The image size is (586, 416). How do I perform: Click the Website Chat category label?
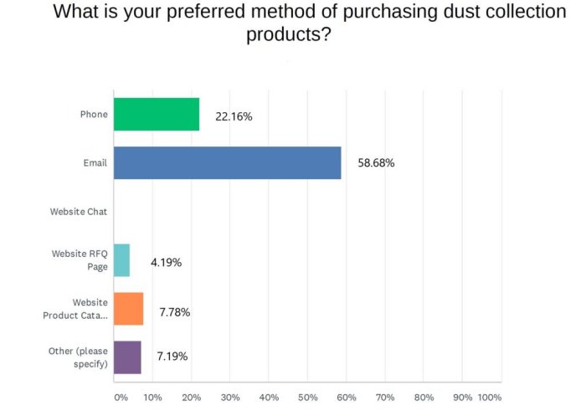[79, 212]
